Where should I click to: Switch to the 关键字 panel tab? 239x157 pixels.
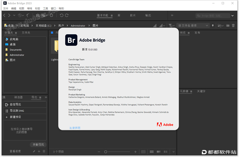pos(201,91)
